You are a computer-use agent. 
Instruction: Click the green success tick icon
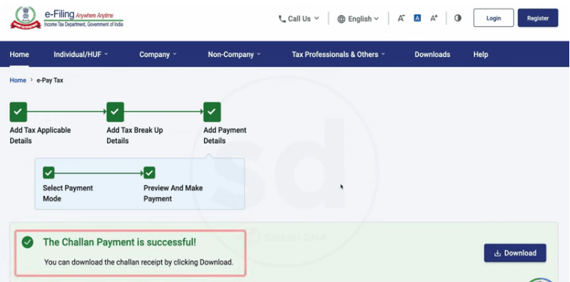pos(28,242)
